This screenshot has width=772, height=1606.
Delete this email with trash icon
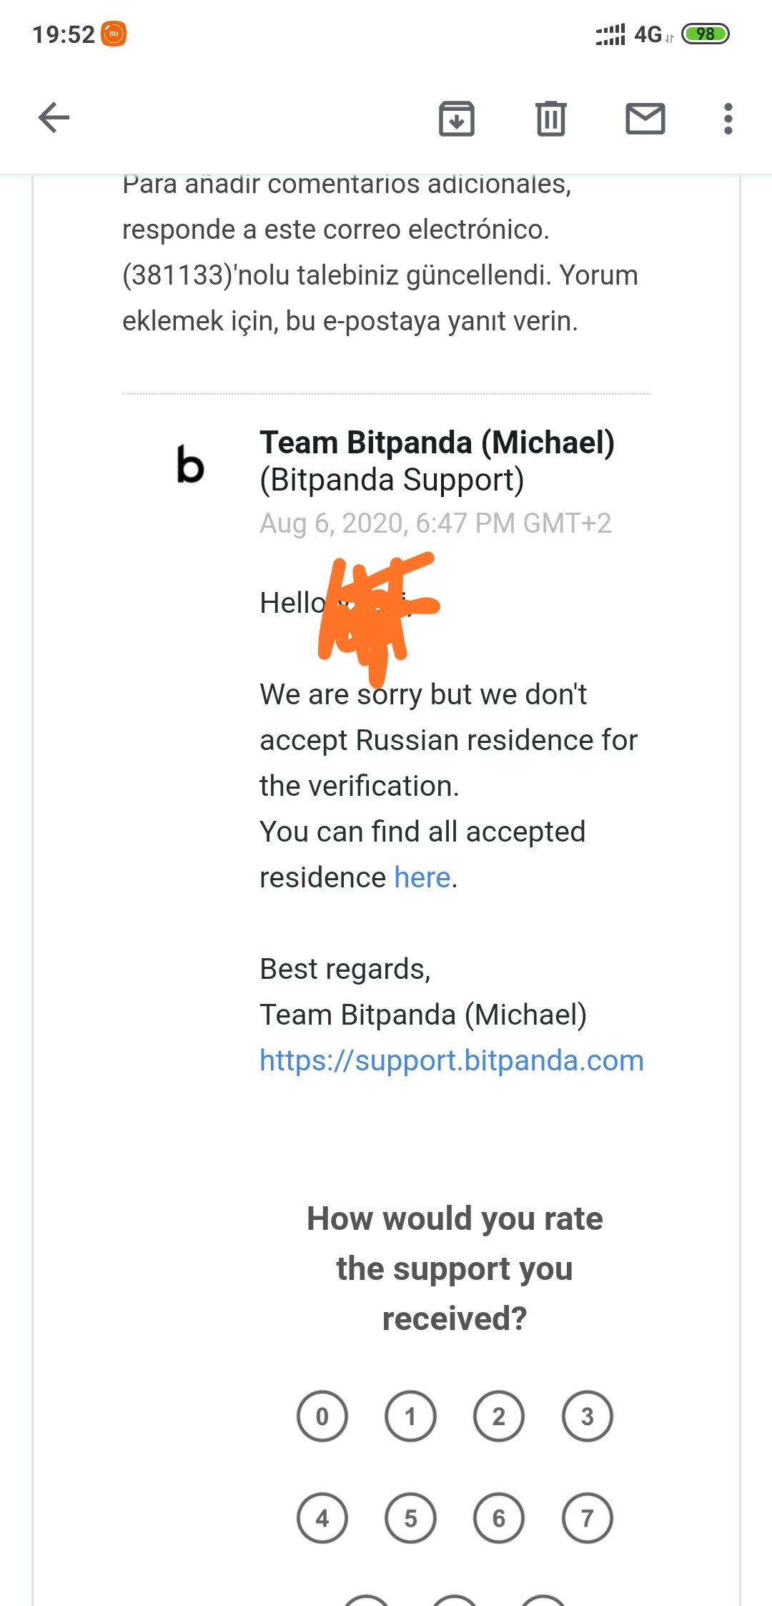(x=550, y=119)
